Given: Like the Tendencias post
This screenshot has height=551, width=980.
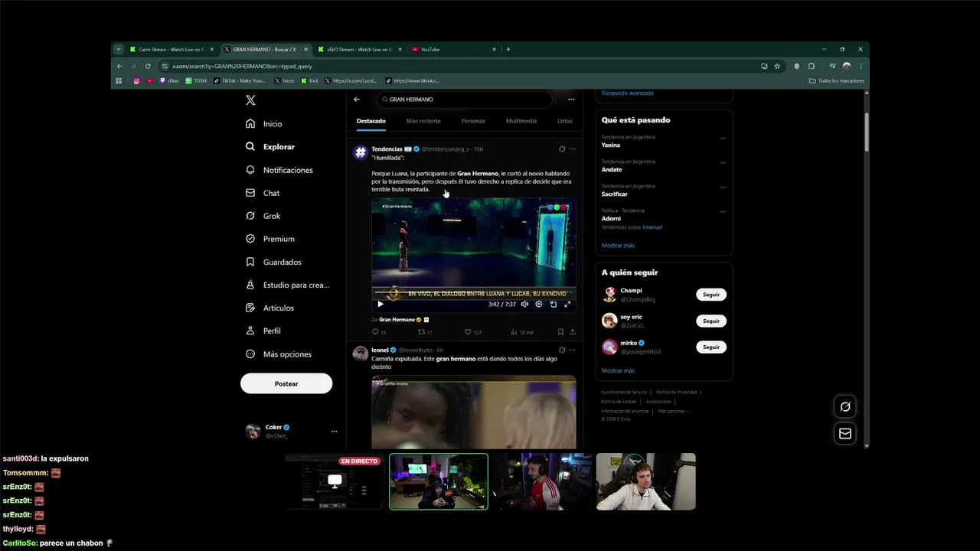Looking at the screenshot, I should (472, 332).
